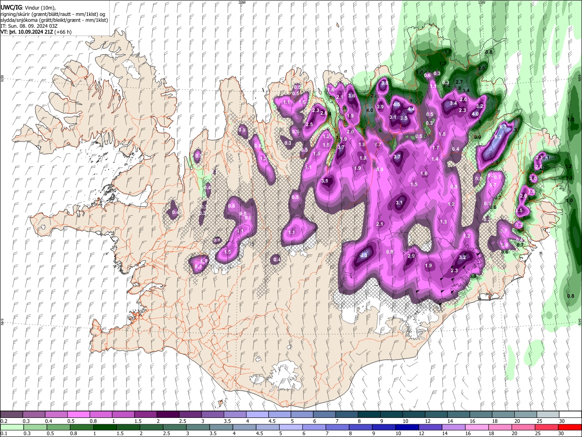Select the bright pink 0.5 snow legend swatch
Image resolution: width=582 pixels, height=437 pixels.
(78, 415)
